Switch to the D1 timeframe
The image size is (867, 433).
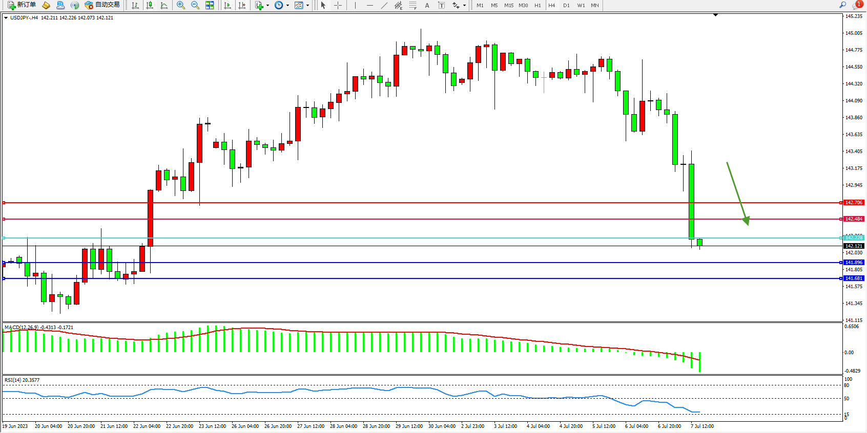click(566, 5)
